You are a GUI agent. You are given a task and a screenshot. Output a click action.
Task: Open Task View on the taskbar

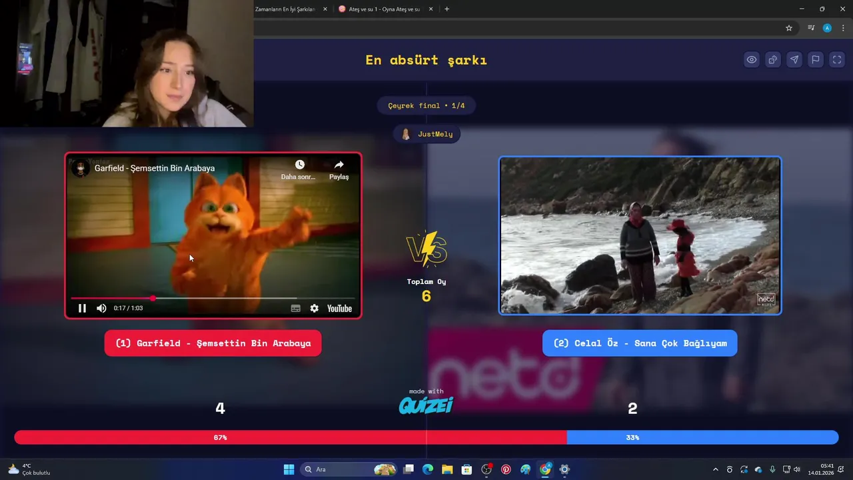[409, 469]
